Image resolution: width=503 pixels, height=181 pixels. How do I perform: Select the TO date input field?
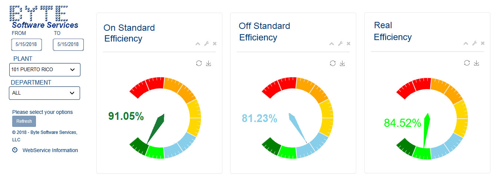[x=68, y=45]
